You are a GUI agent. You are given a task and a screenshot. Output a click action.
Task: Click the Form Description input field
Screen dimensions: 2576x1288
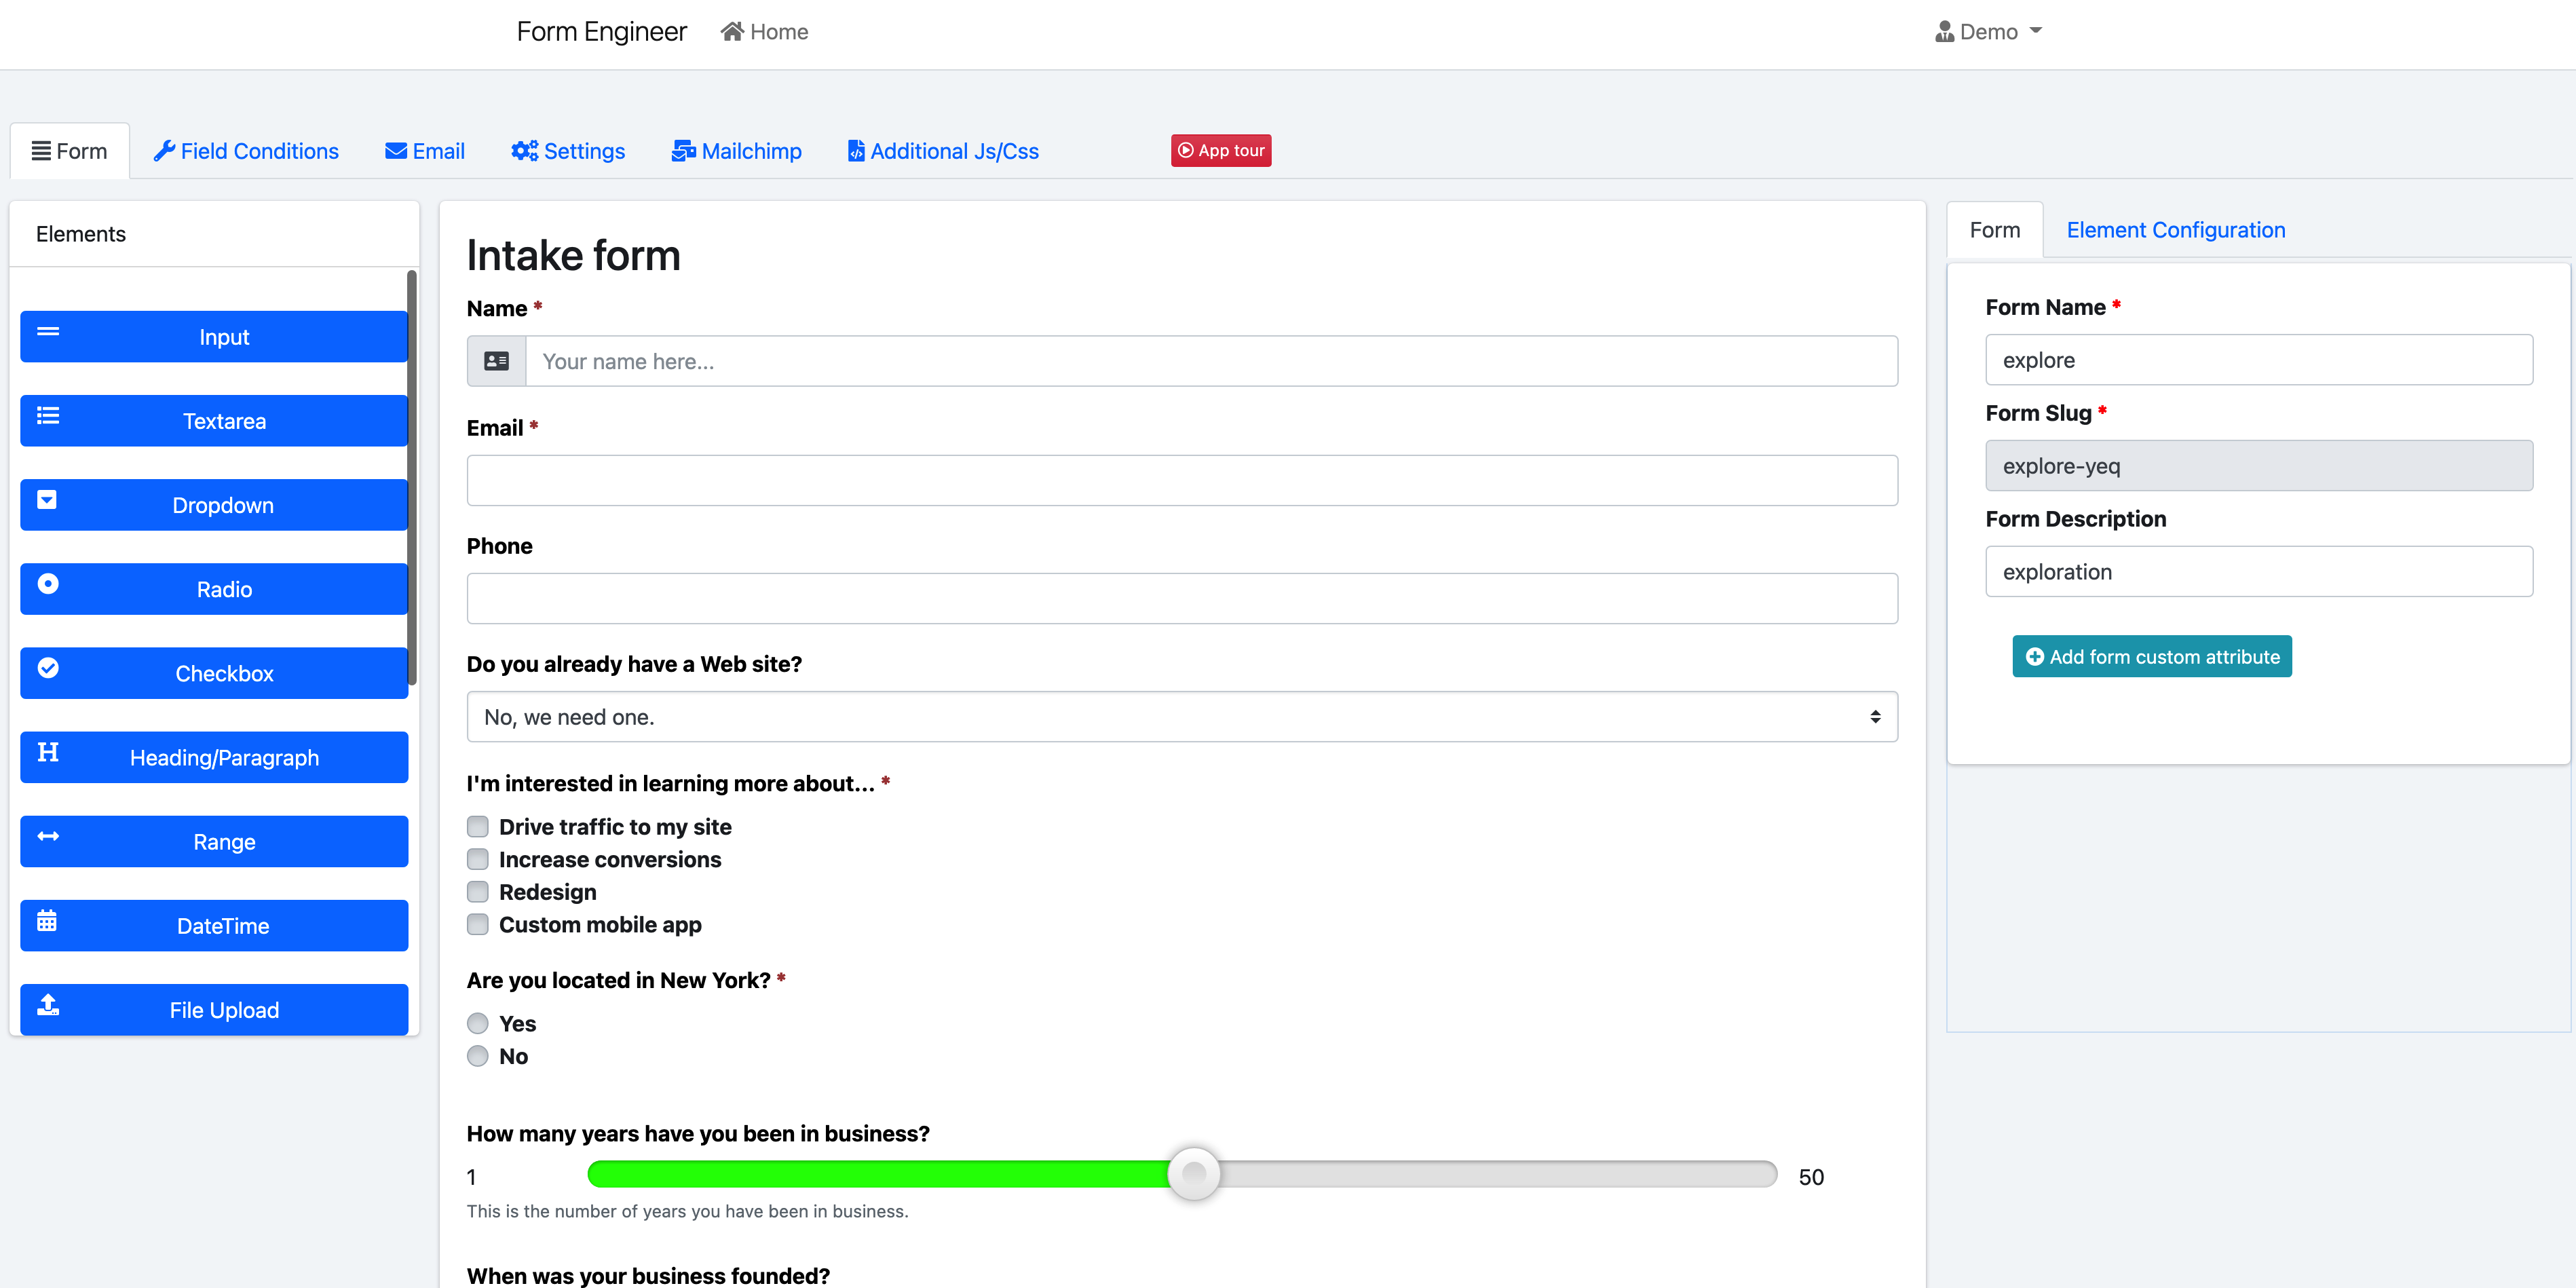coord(2258,572)
